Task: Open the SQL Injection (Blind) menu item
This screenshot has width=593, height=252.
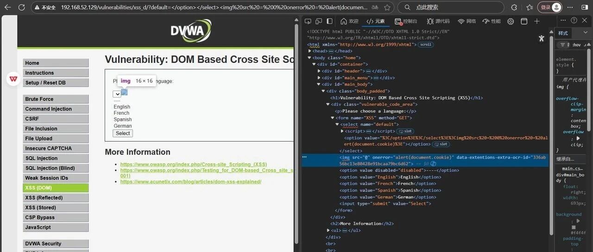Action: click(56, 168)
